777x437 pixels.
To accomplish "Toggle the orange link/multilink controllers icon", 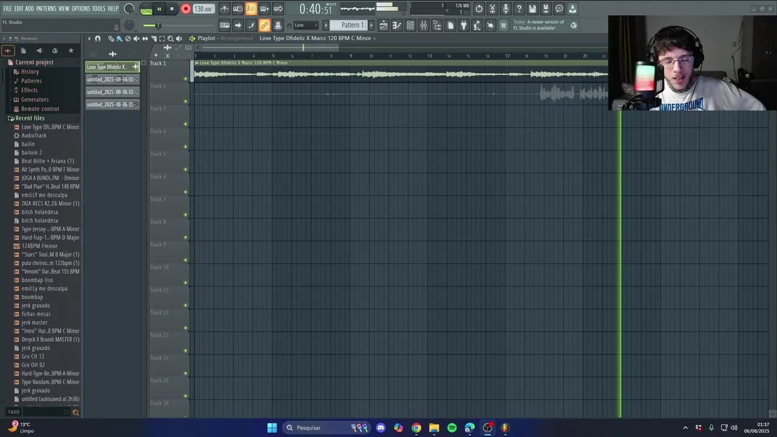I will (265, 25).
